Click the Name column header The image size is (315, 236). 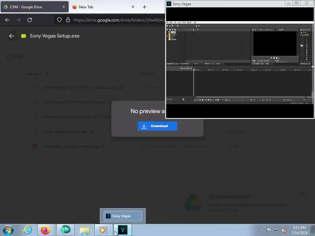(32, 74)
